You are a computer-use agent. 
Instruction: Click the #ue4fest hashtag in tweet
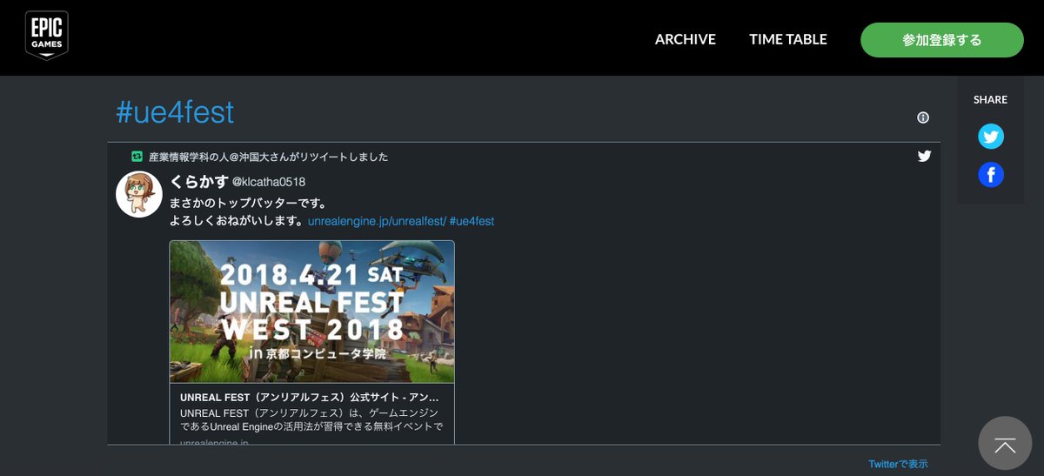[x=472, y=221]
